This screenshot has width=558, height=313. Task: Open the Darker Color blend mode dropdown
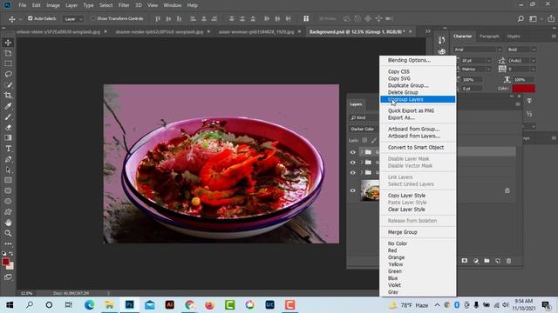pyautogui.click(x=363, y=129)
